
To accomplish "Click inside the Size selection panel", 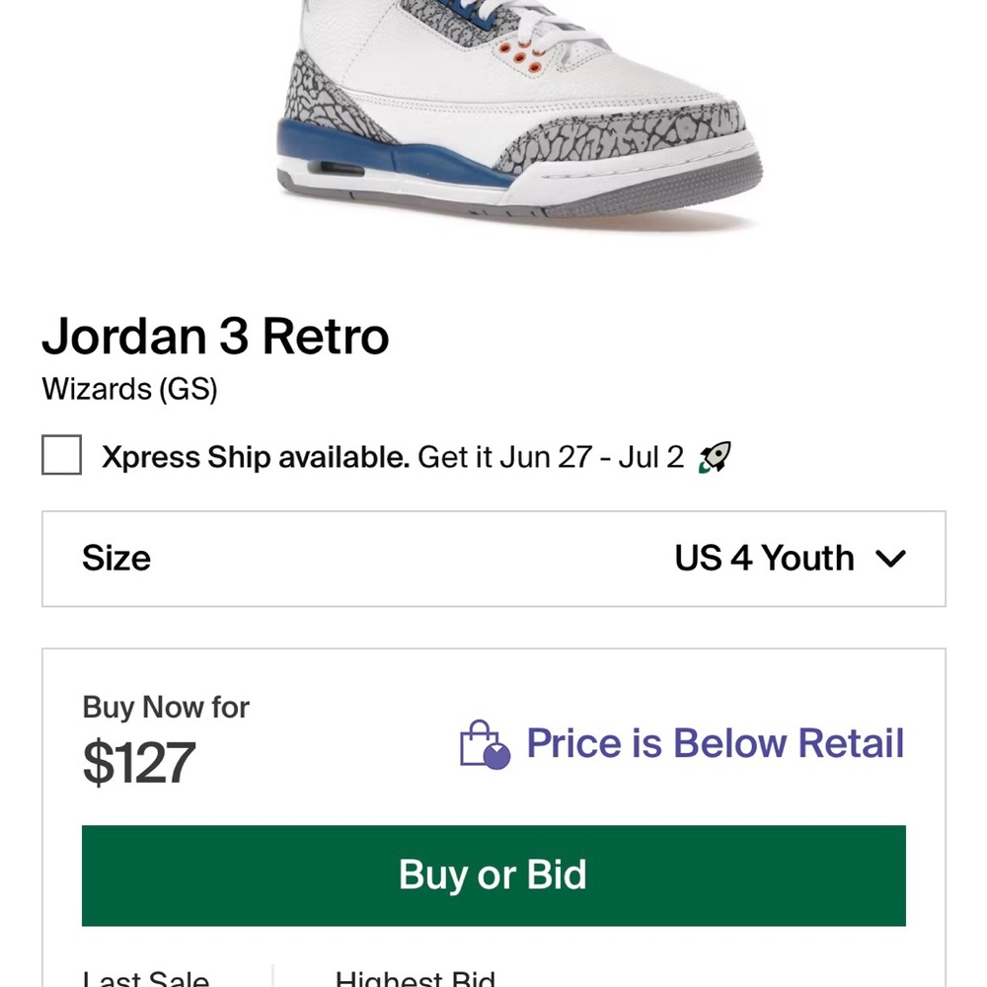I will coord(493,559).
